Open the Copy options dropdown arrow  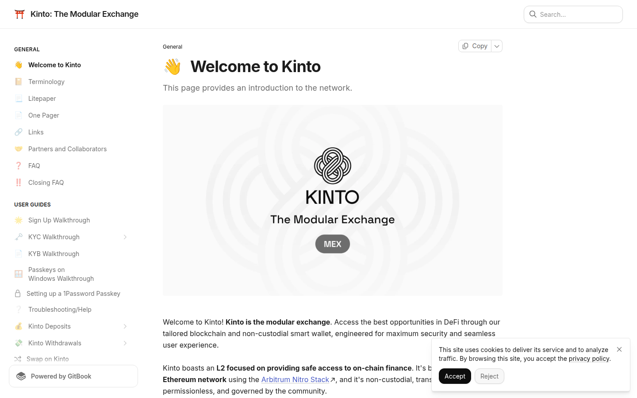497,46
